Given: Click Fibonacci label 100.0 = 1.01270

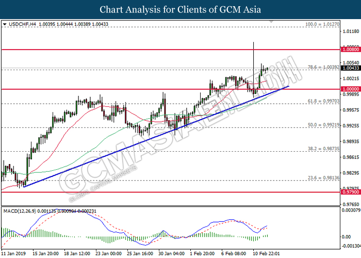Looking at the screenshot, I should click(x=322, y=24).
